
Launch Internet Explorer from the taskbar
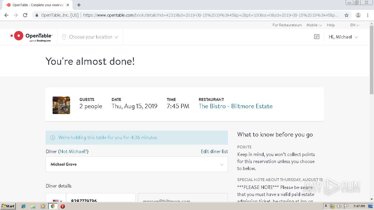click(x=23, y=206)
